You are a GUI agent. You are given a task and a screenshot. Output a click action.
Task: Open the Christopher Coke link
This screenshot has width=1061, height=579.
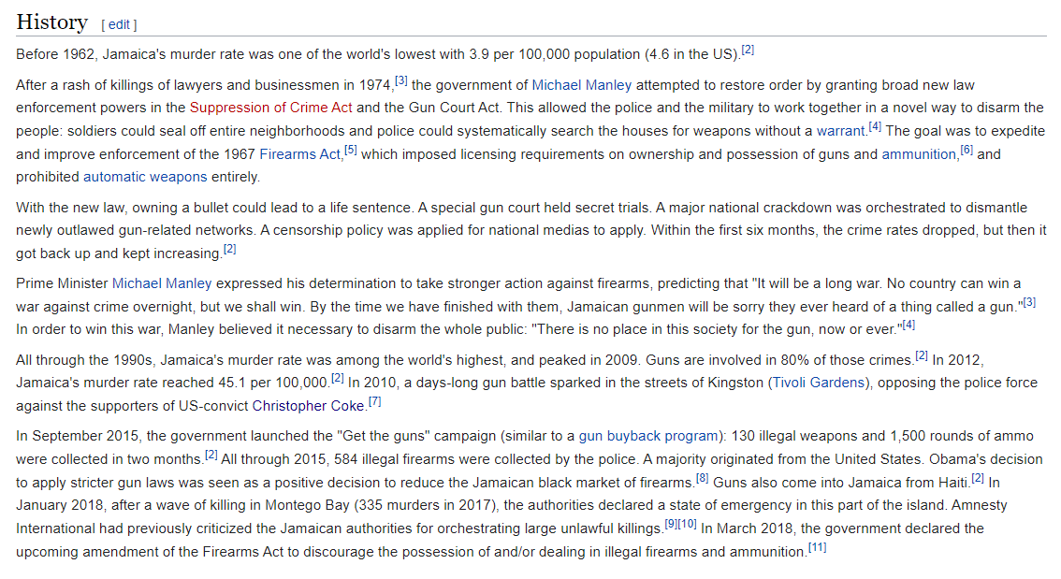coord(309,406)
